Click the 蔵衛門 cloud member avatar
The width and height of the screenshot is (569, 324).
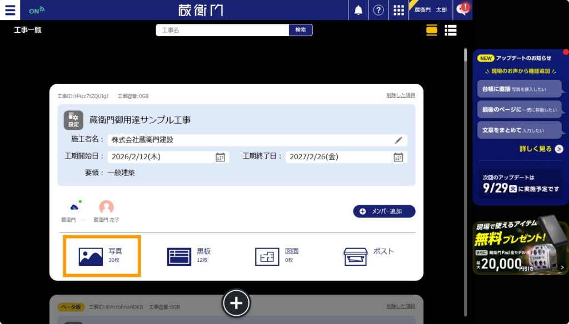pos(74,207)
